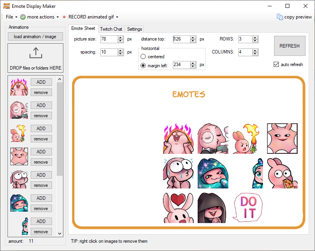Image resolution: width=315 pixels, height=251 pixels.
Task: Select the flaming bunny thumbnail in the sidebar
Action: click(19, 87)
